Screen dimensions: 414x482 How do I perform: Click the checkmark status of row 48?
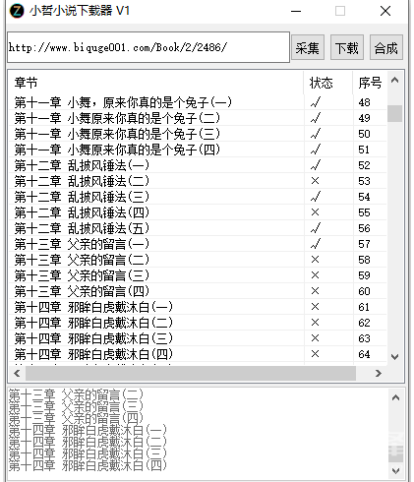[x=316, y=102]
